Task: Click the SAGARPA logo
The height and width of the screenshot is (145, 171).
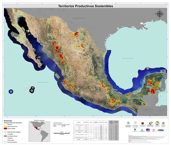Action: point(135,124)
